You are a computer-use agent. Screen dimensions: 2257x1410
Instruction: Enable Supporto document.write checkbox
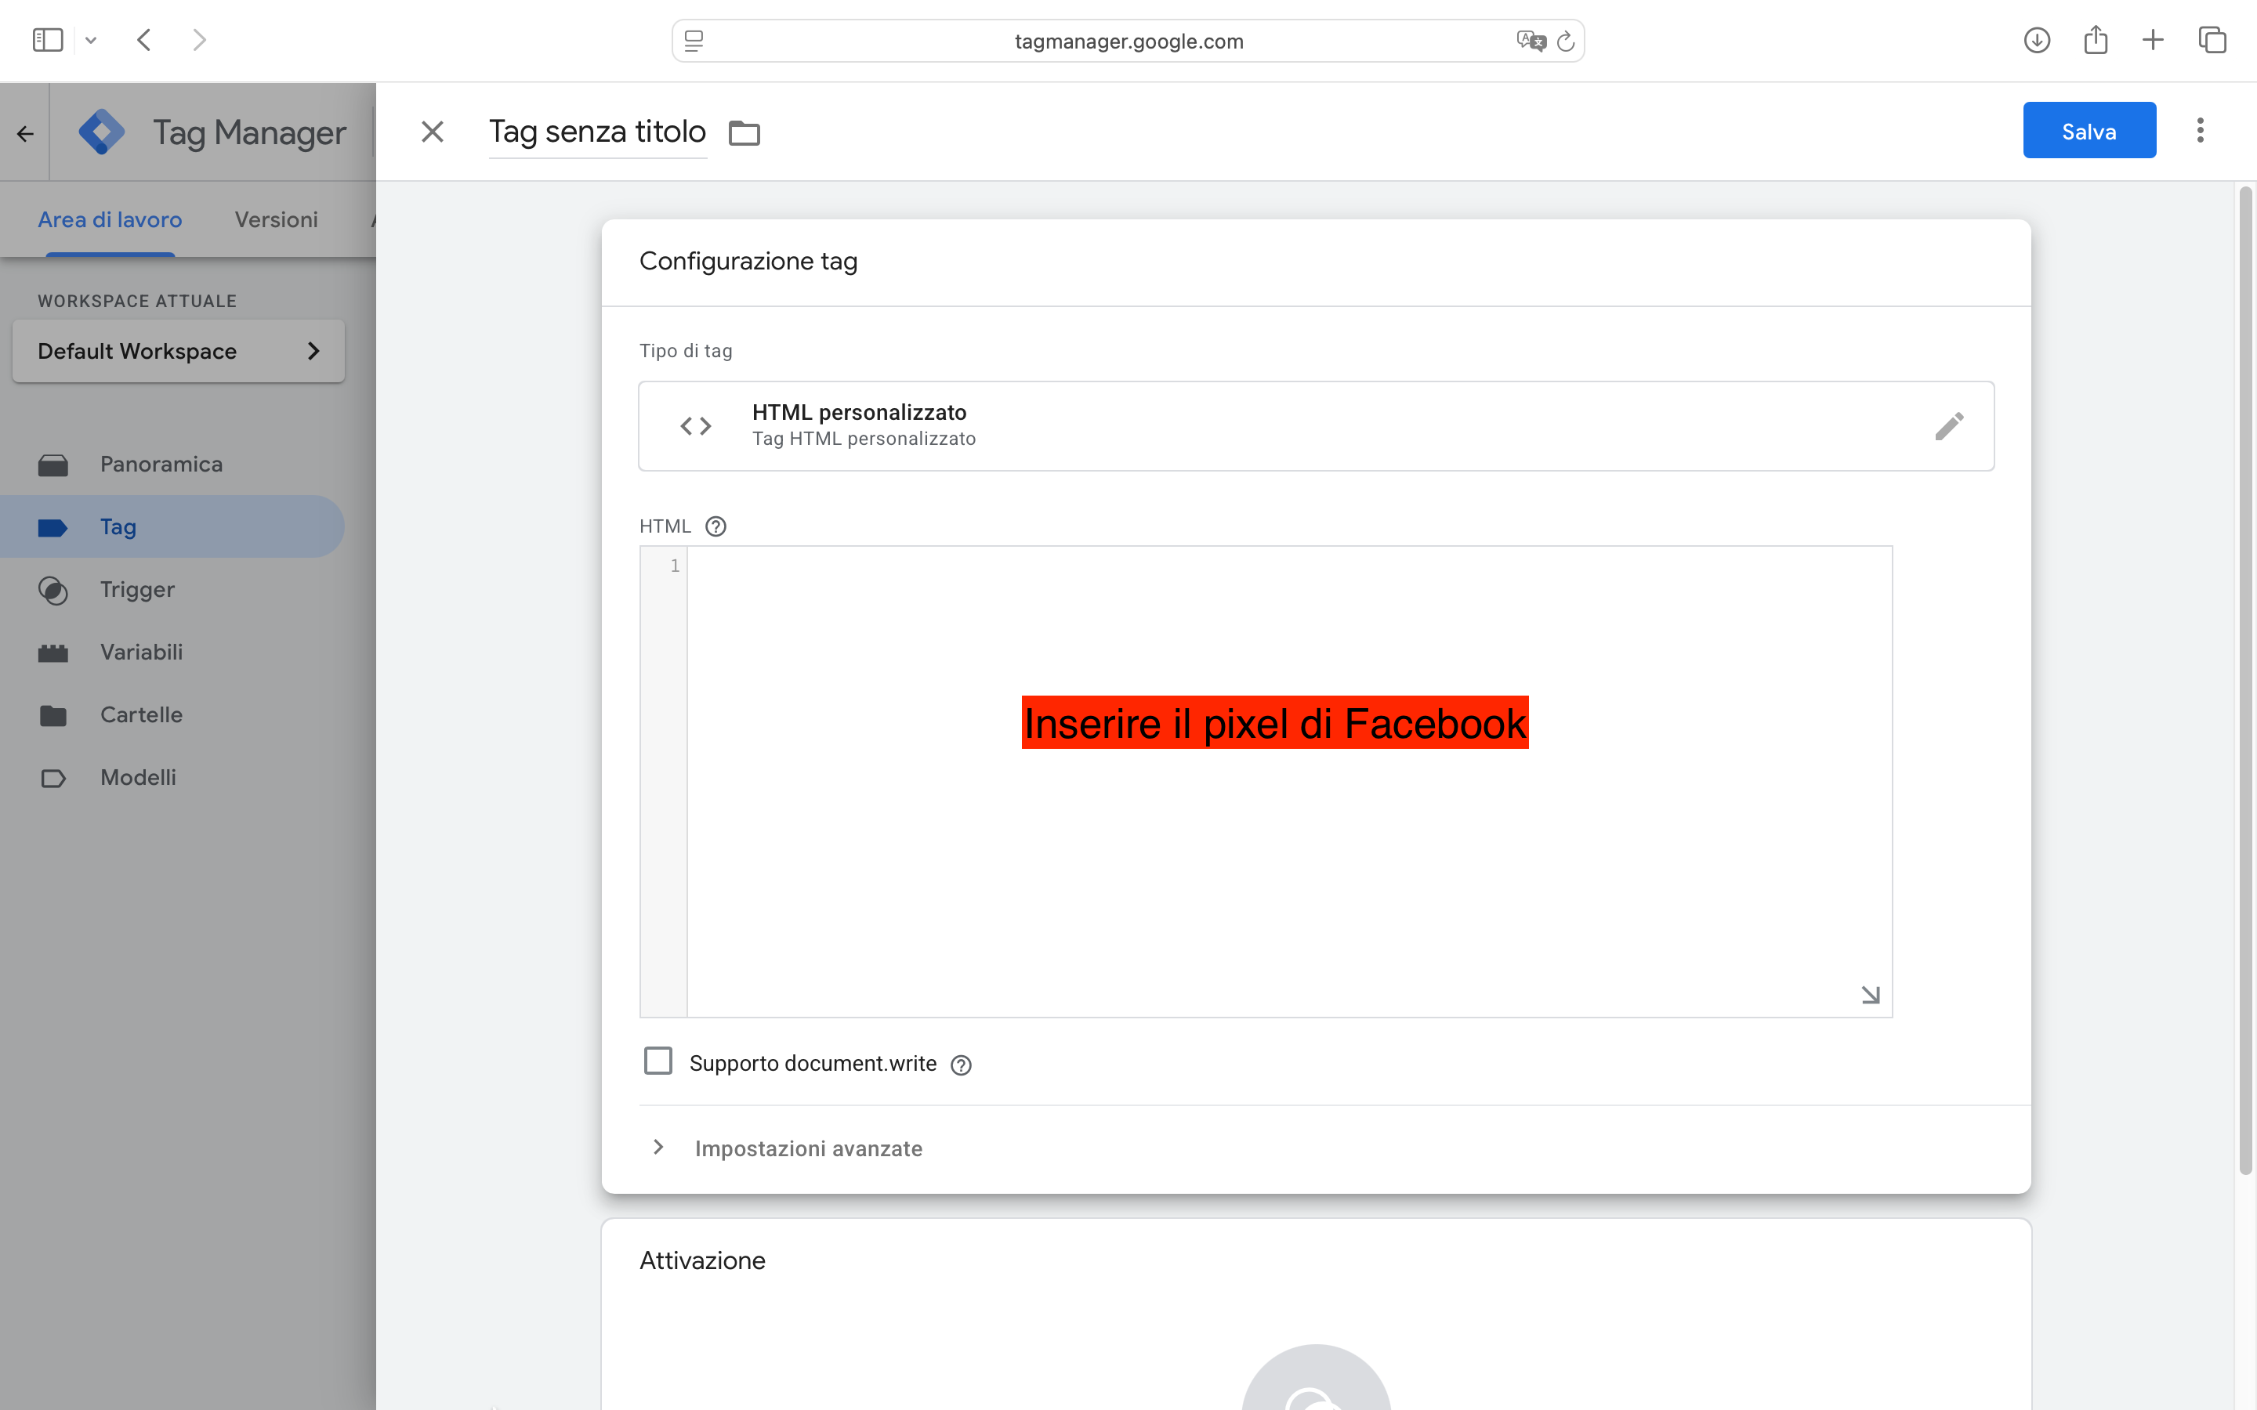pyautogui.click(x=658, y=1061)
